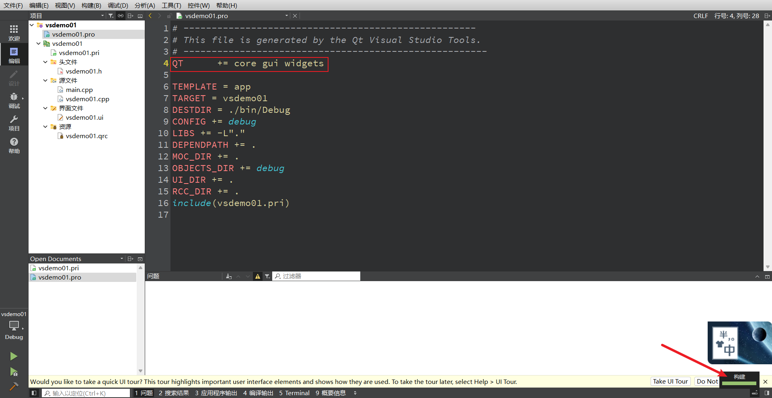Collapse the vsdemo01 subproject node

[39, 43]
